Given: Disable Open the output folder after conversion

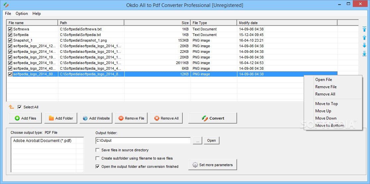Looking at the screenshot, I should [x=97, y=166].
